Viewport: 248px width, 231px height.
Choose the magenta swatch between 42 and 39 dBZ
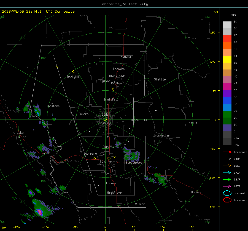tap(227, 87)
